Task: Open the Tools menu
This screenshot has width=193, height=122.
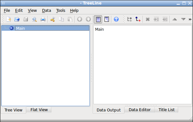Action: [61, 11]
